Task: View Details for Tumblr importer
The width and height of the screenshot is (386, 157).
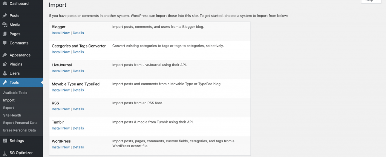Action: point(78,128)
